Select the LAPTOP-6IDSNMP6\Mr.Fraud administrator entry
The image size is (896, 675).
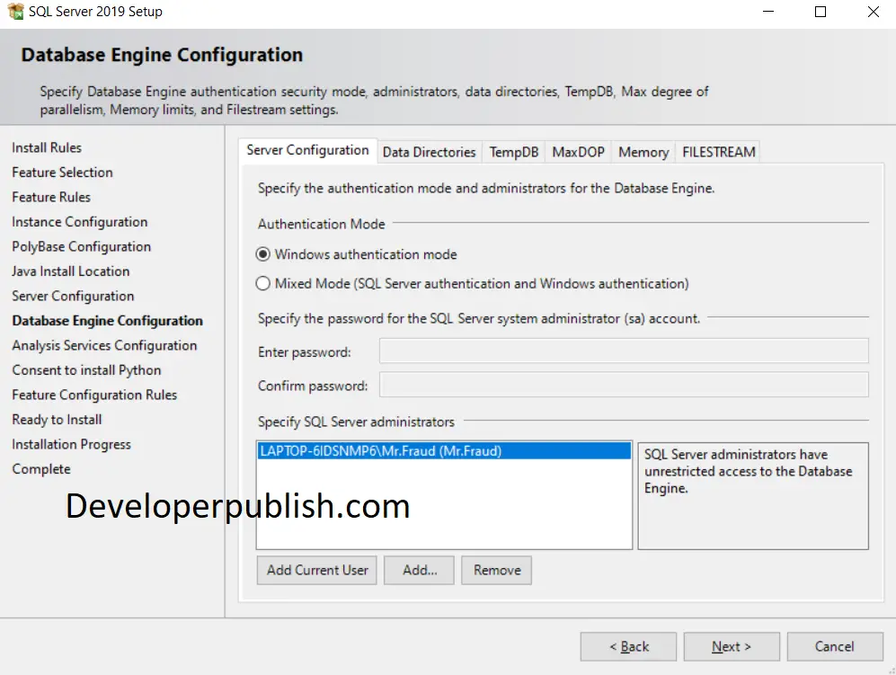444,451
